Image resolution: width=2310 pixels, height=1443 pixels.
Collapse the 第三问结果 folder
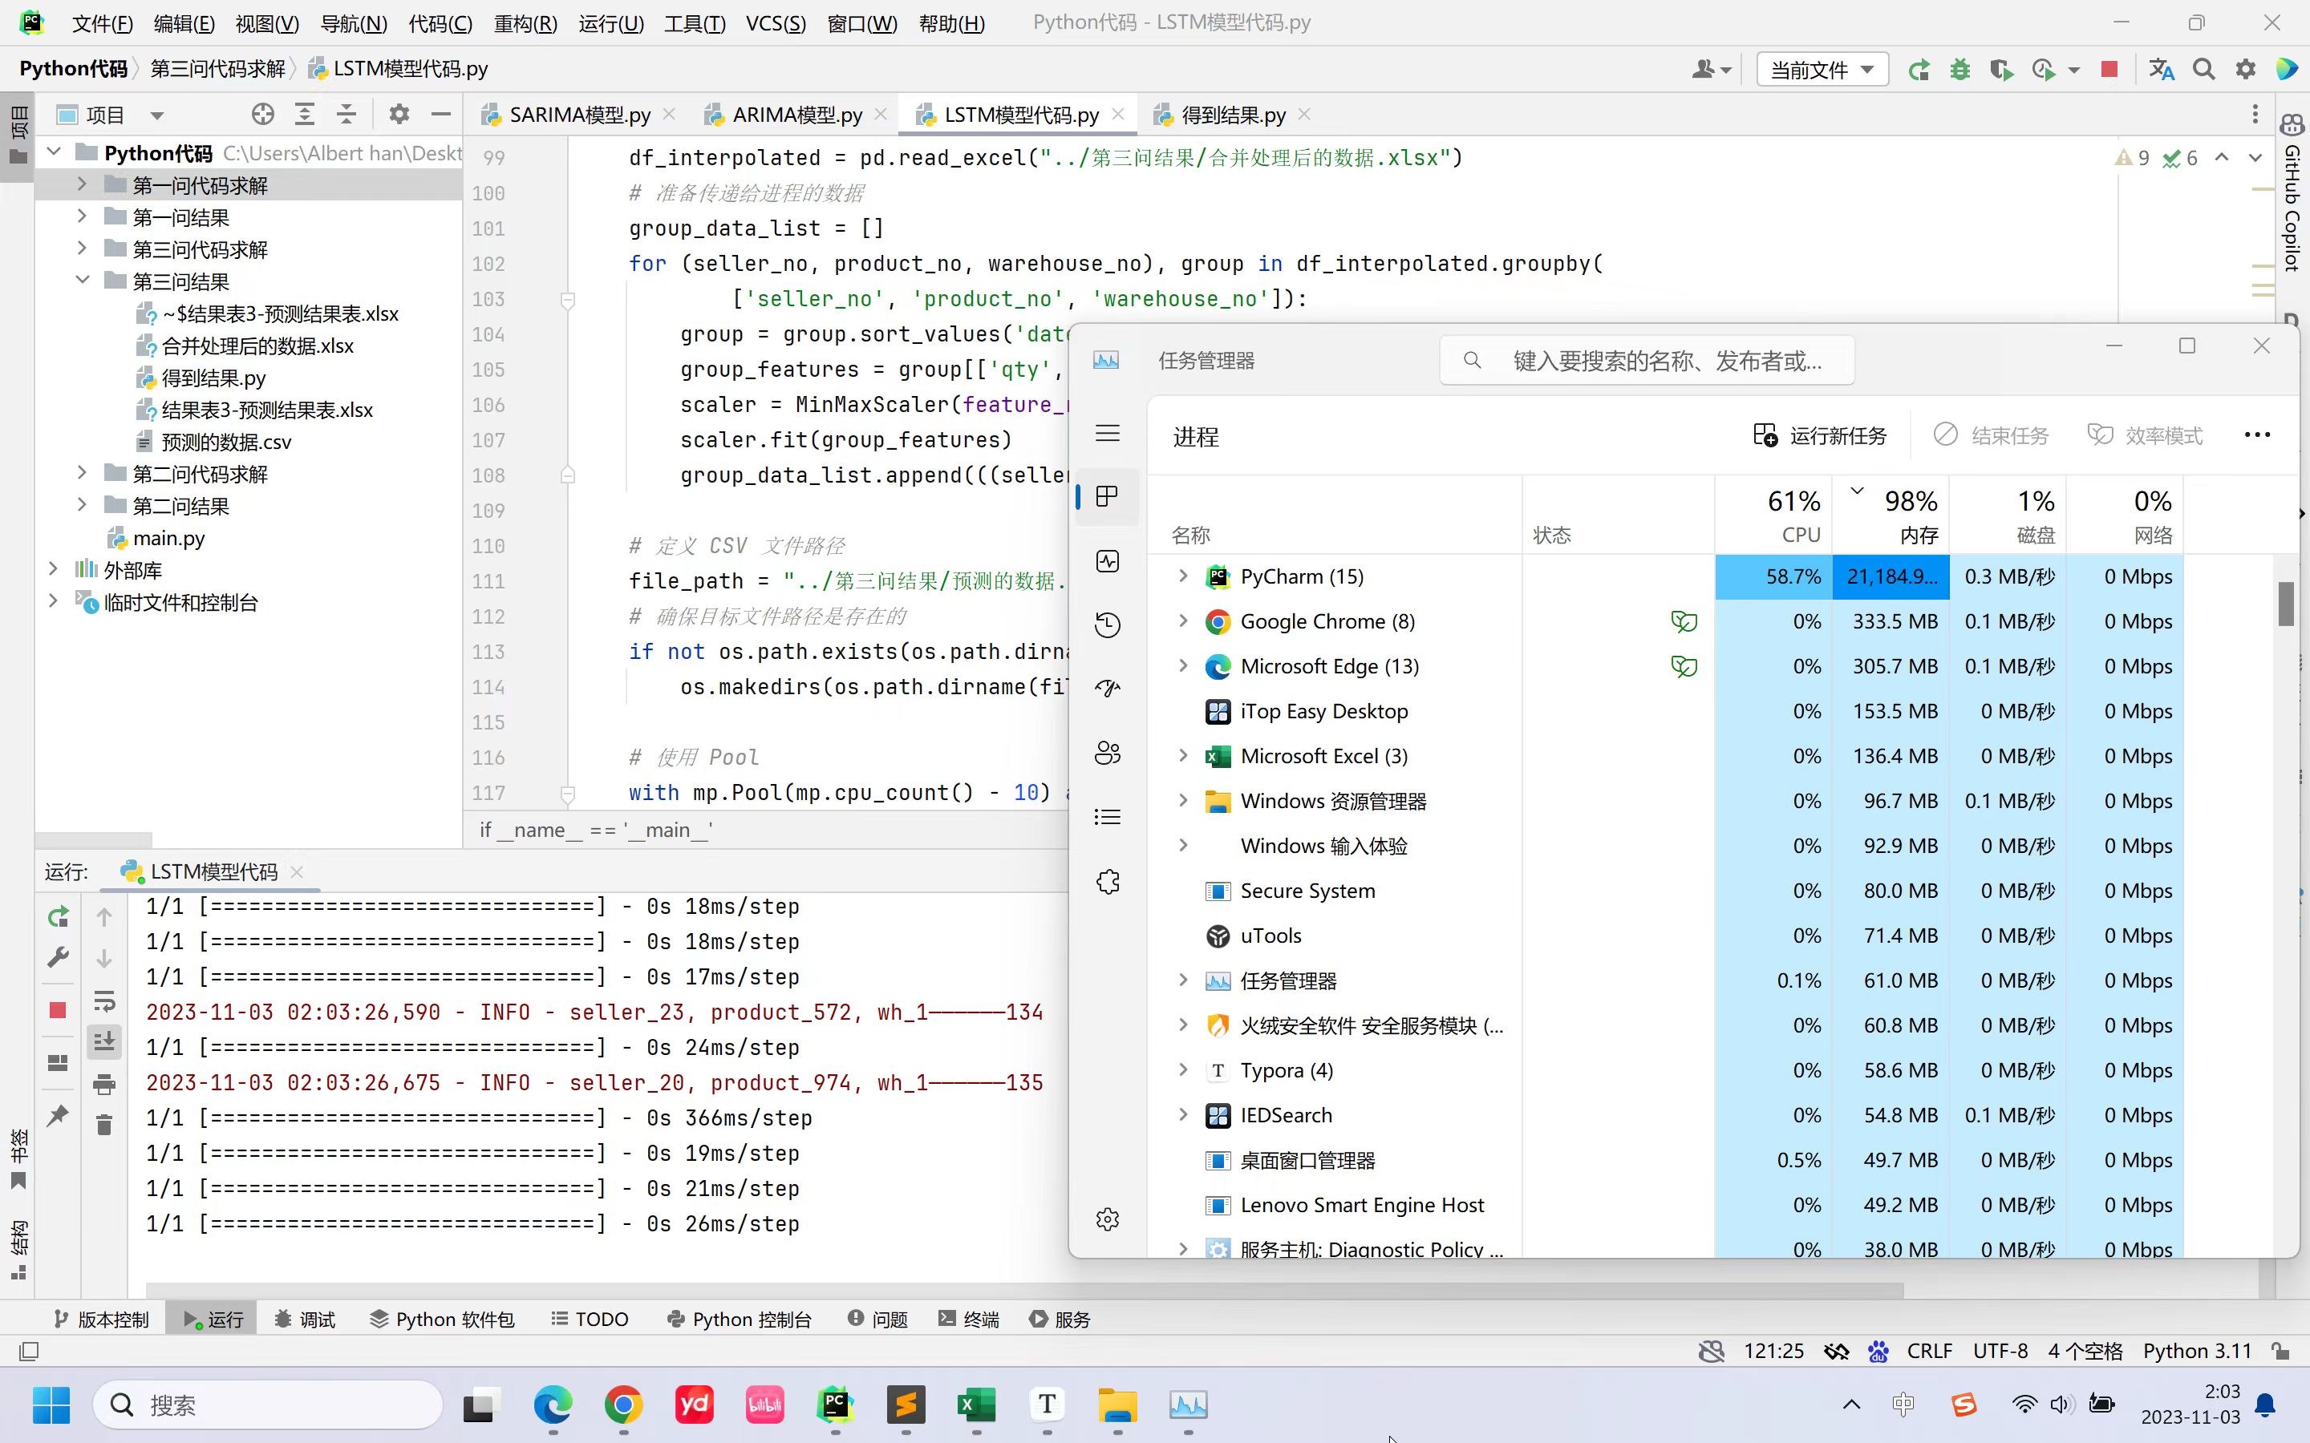pyautogui.click(x=82, y=281)
